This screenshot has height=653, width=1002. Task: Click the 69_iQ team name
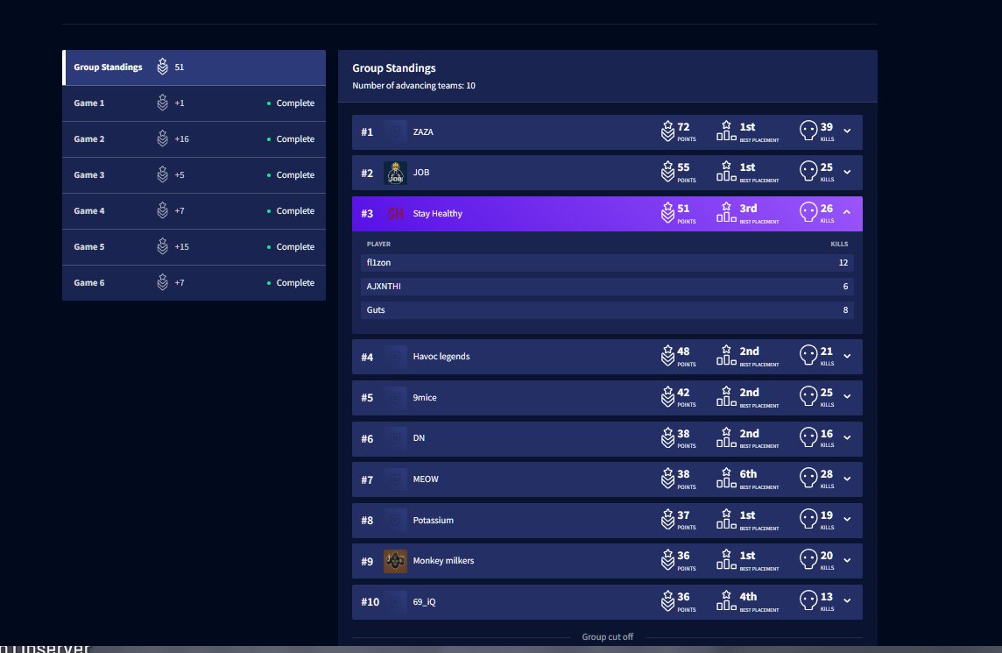(x=424, y=602)
